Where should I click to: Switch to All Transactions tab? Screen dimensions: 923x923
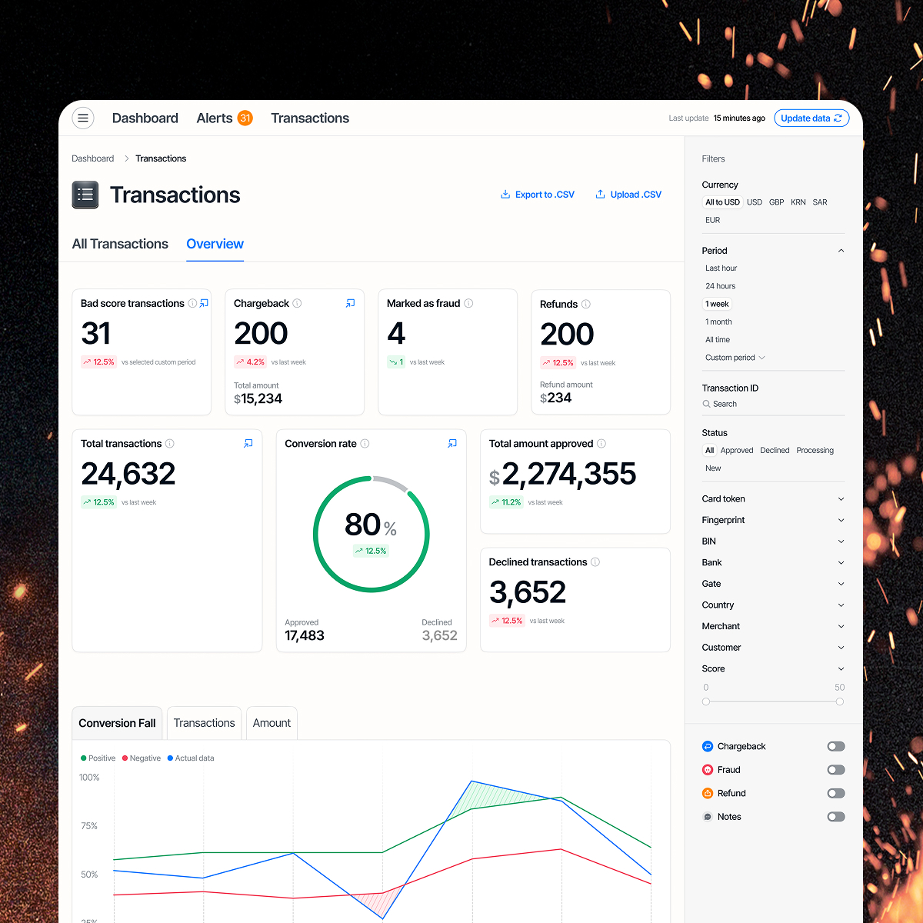120,244
